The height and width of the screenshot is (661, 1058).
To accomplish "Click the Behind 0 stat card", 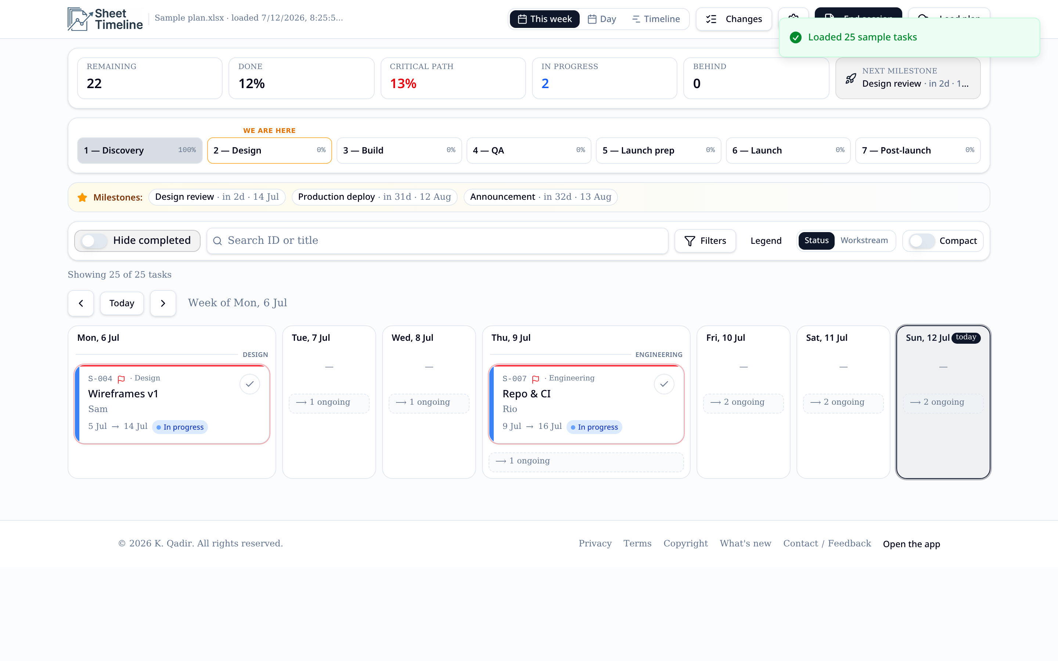I will pyautogui.click(x=756, y=78).
